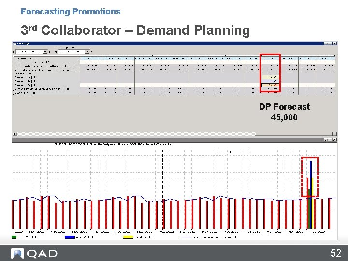Click the grid horizontal scrollbar thumb
This screenshot has height=261, width=348.
point(136,134)
